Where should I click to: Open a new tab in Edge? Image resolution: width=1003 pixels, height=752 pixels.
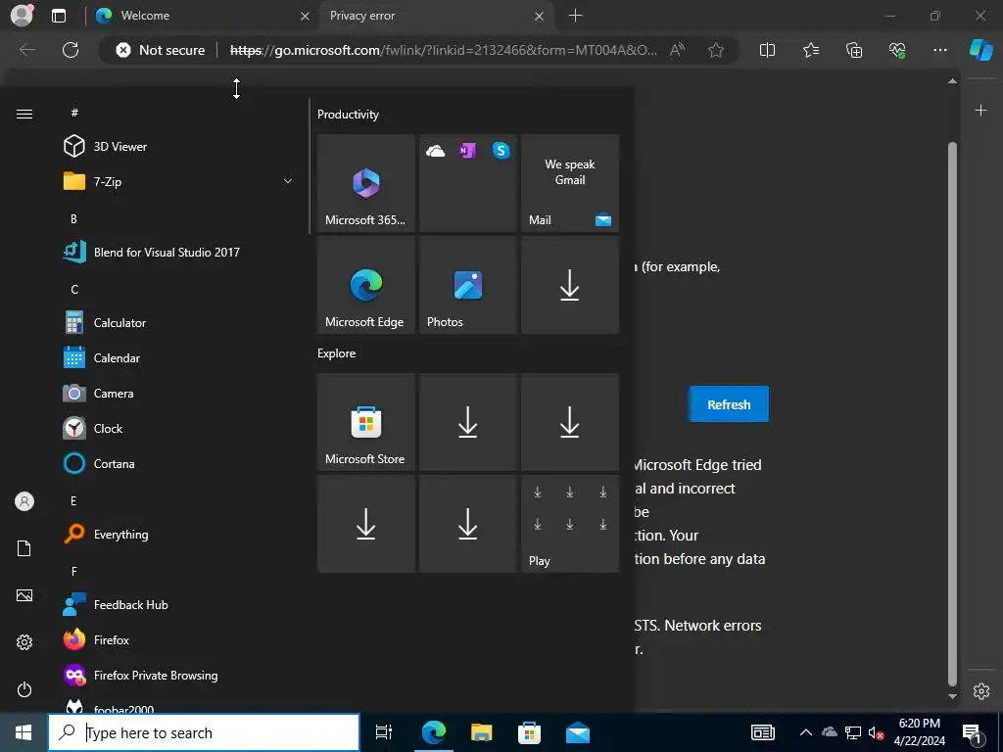575,16
